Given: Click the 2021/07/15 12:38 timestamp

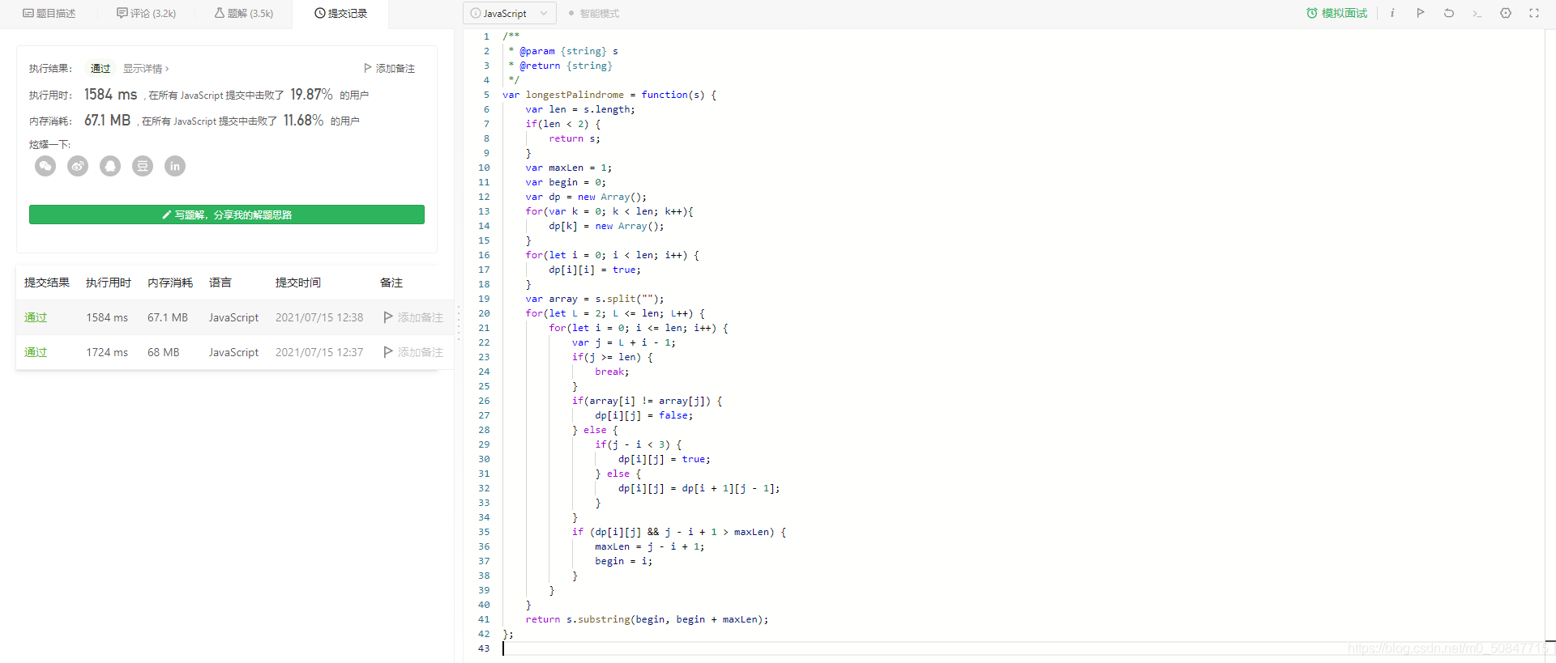Looking at the screenshot, I should pos(319,317).
